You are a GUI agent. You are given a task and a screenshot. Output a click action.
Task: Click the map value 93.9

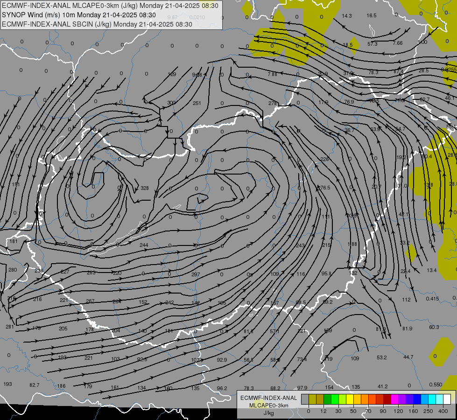tap(352, 216)
